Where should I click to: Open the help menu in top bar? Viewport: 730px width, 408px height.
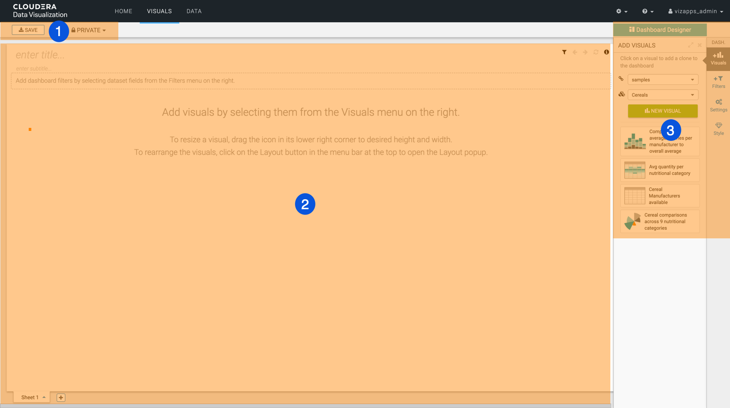tap(648, 11)
